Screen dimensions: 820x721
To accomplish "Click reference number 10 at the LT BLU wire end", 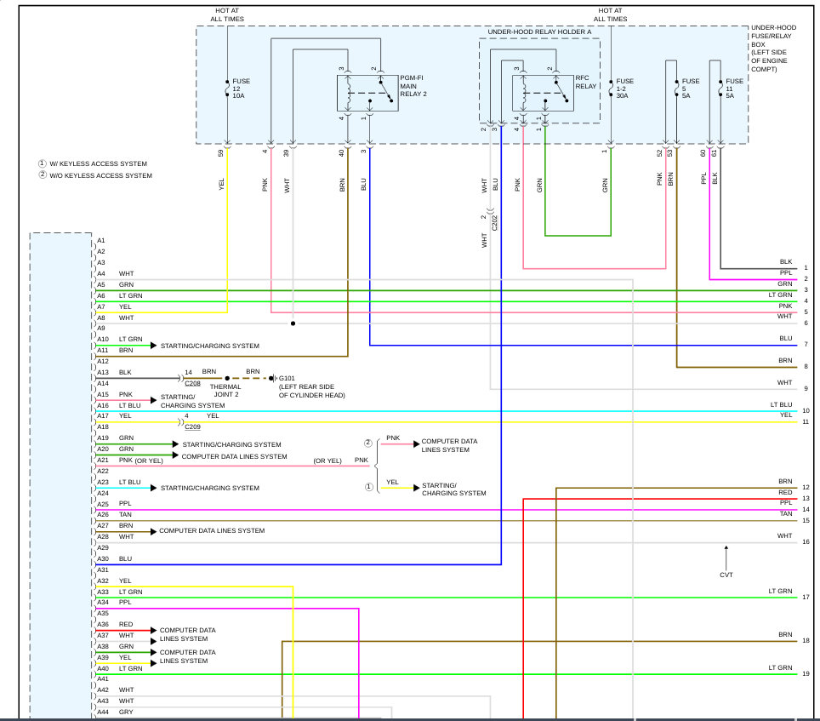I will click(806, 411).
